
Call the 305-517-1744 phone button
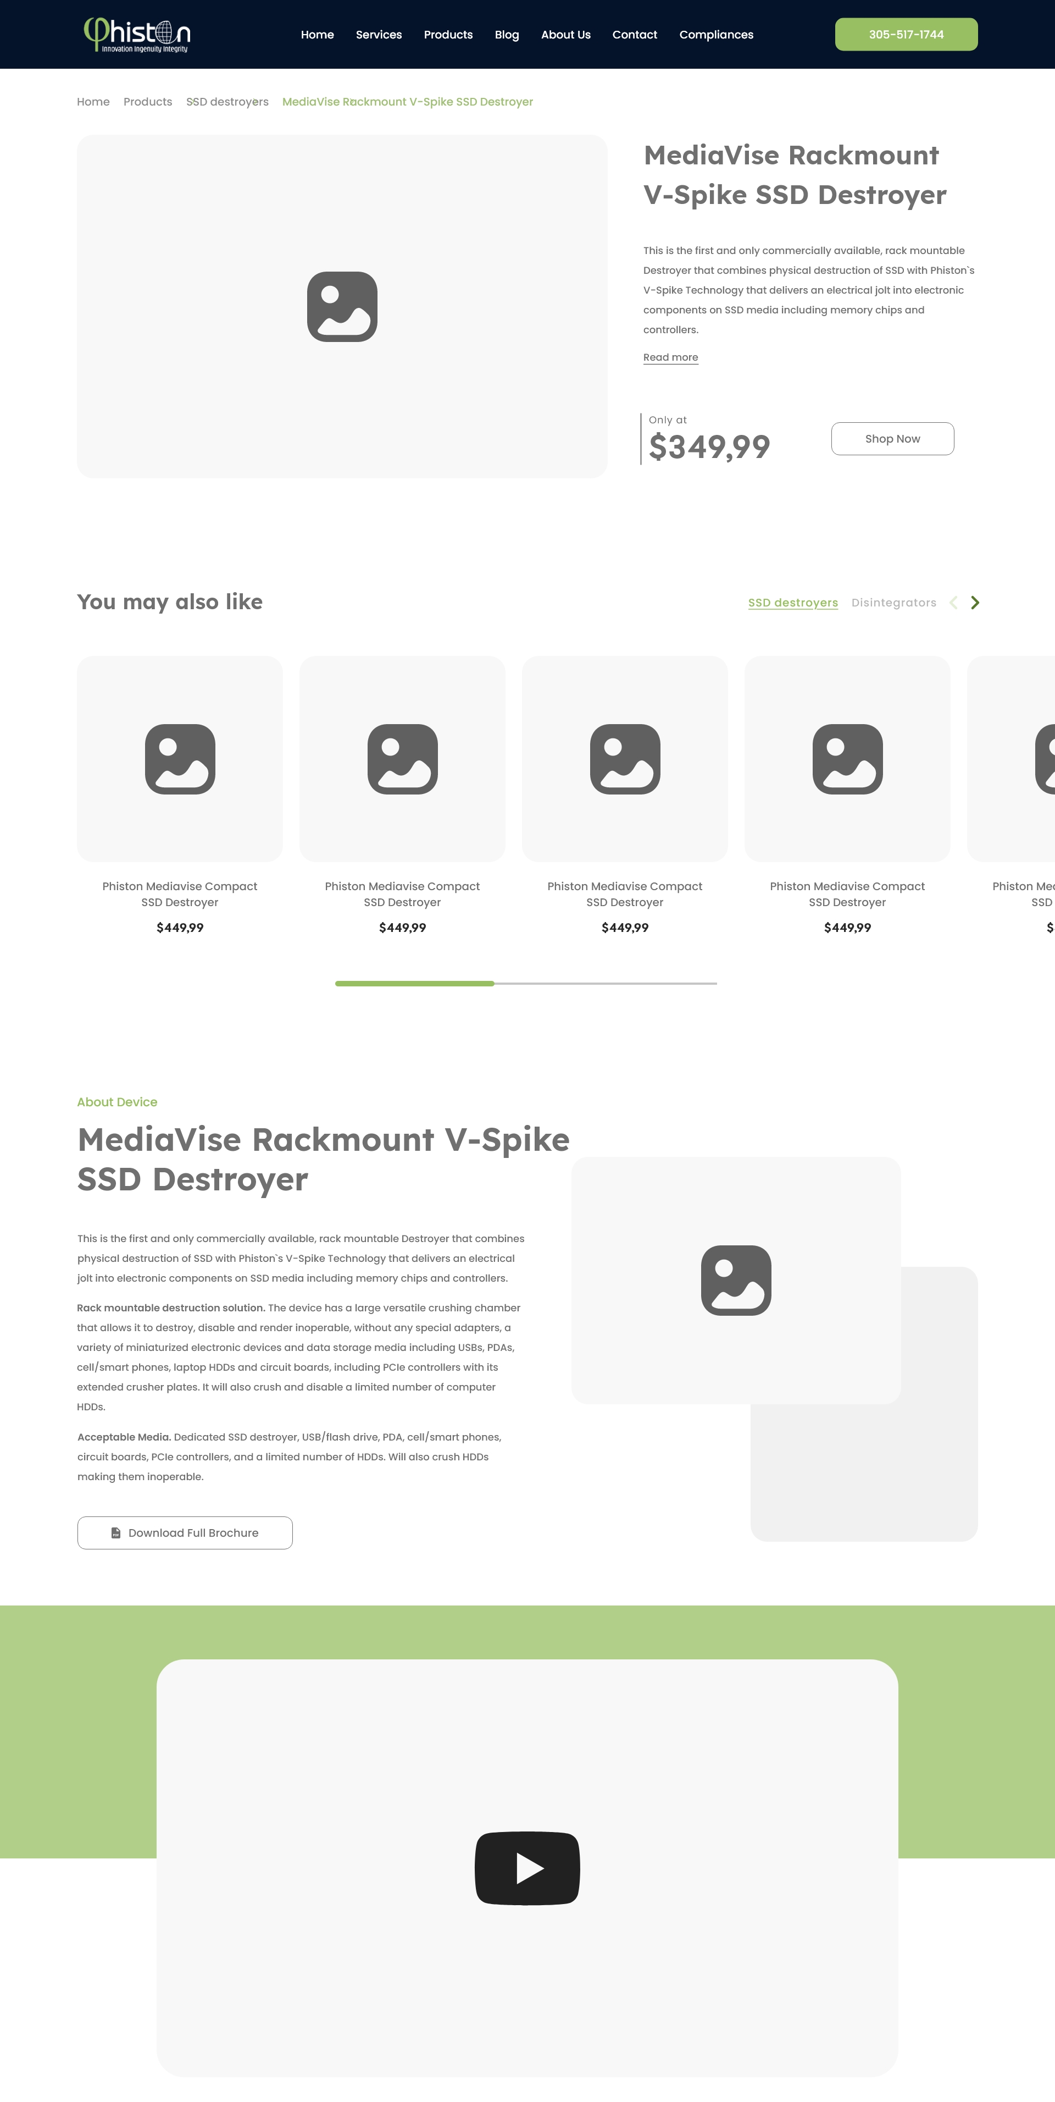point(906,34)
